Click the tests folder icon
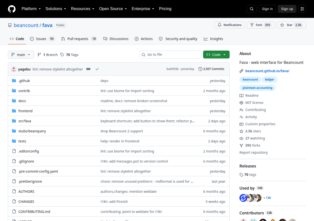This screenshot has width=314, height=221. click(x=14, y=141)
